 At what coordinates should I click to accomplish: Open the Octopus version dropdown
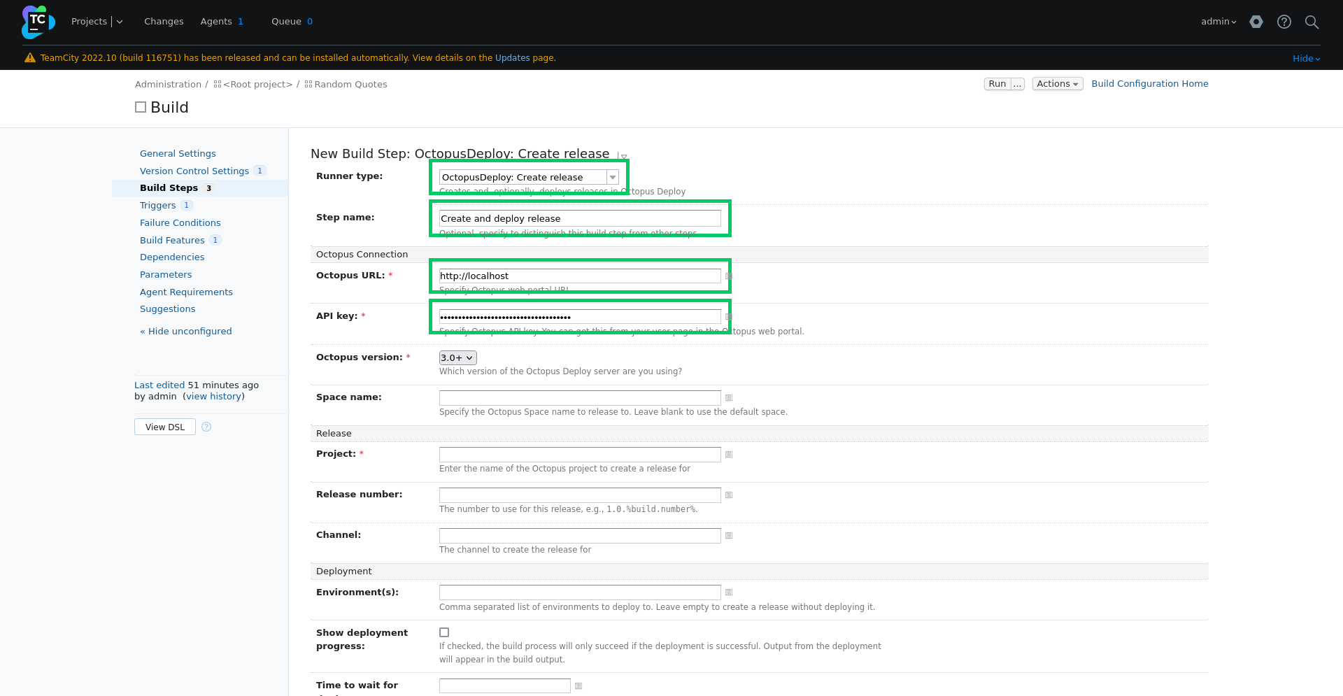tap(458, 357)
